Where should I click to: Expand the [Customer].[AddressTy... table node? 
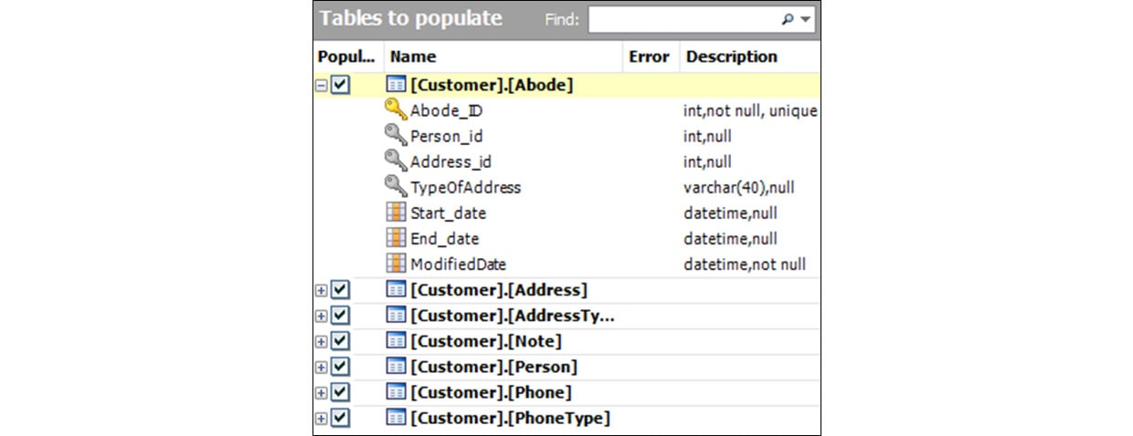321,316
